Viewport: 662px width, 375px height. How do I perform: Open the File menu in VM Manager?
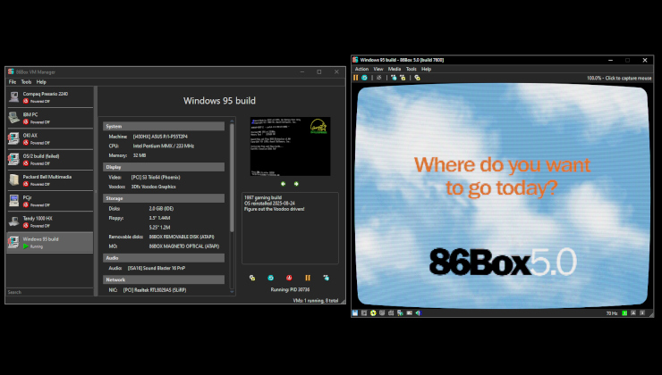point(13,81)
